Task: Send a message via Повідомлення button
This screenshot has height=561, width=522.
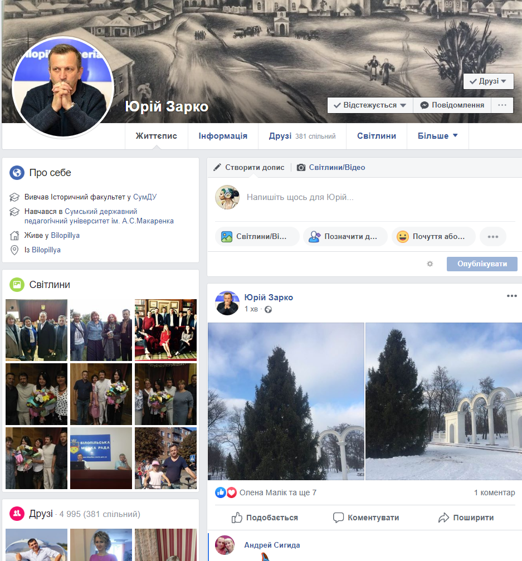Action: [x=452, y=105]
